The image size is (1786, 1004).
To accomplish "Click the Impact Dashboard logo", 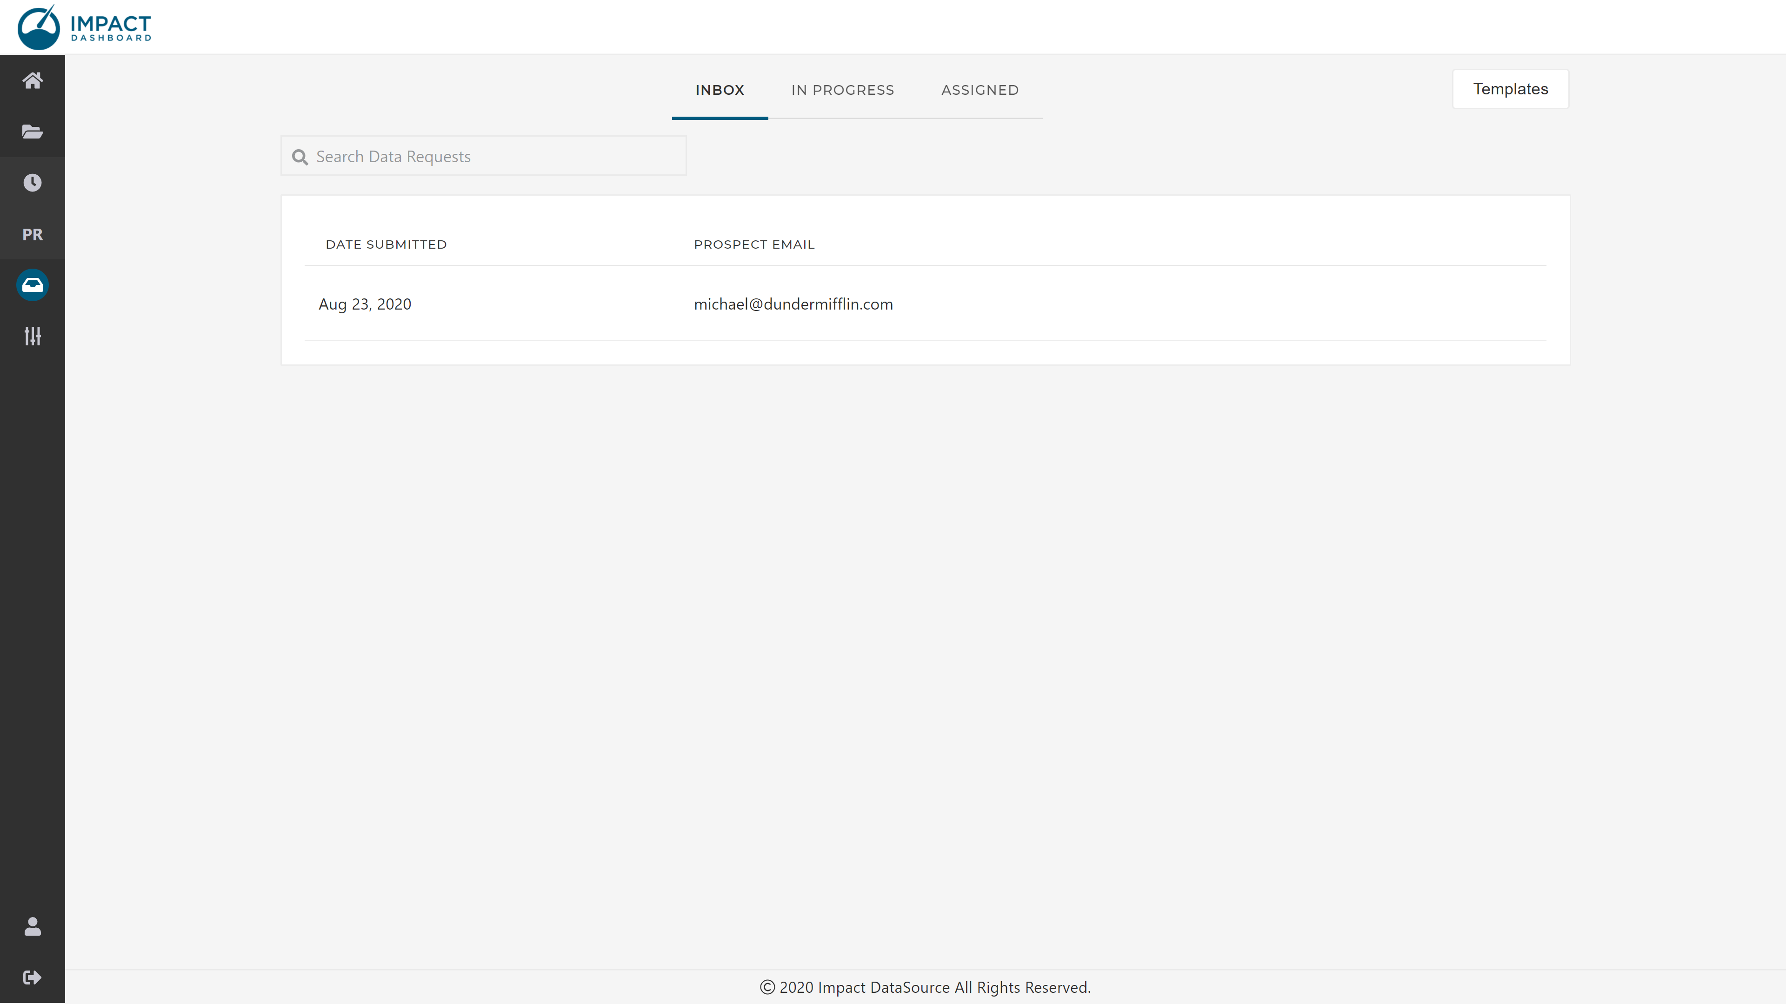I will (x=84, y=27).
